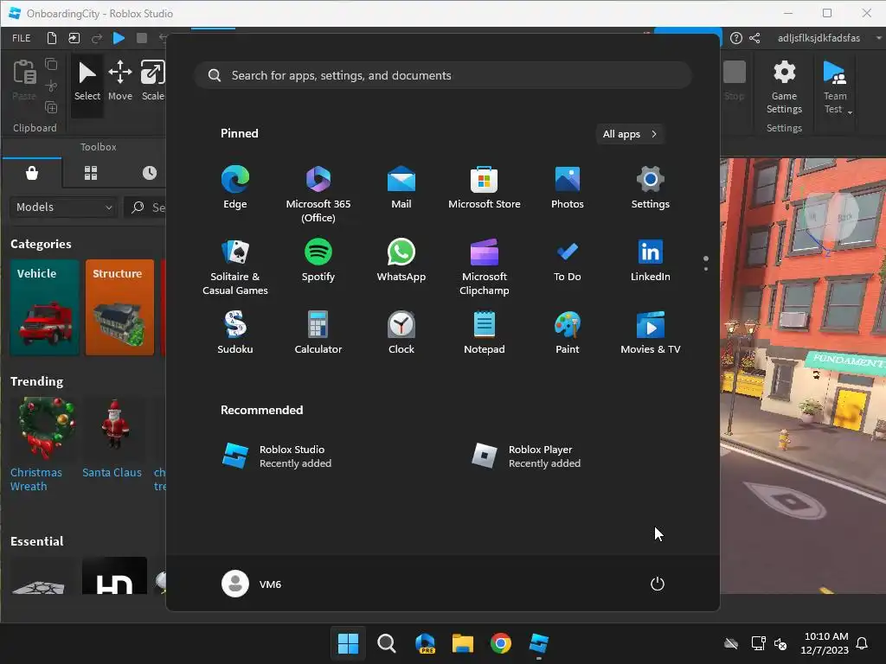886x664 pixels.
Task: Open taskbar Search
Action: pyautogui.click(x=387, y=643)
